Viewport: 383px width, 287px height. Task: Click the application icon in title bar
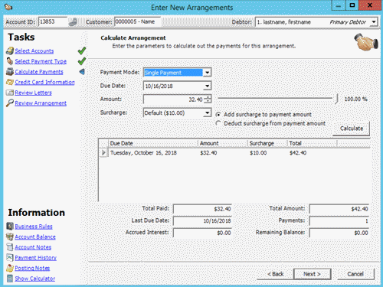click(8, 7)
